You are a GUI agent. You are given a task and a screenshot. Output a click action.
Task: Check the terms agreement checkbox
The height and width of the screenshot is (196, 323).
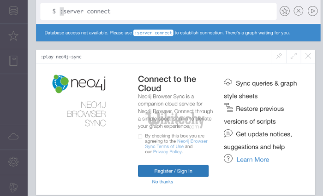click(140, 137)
